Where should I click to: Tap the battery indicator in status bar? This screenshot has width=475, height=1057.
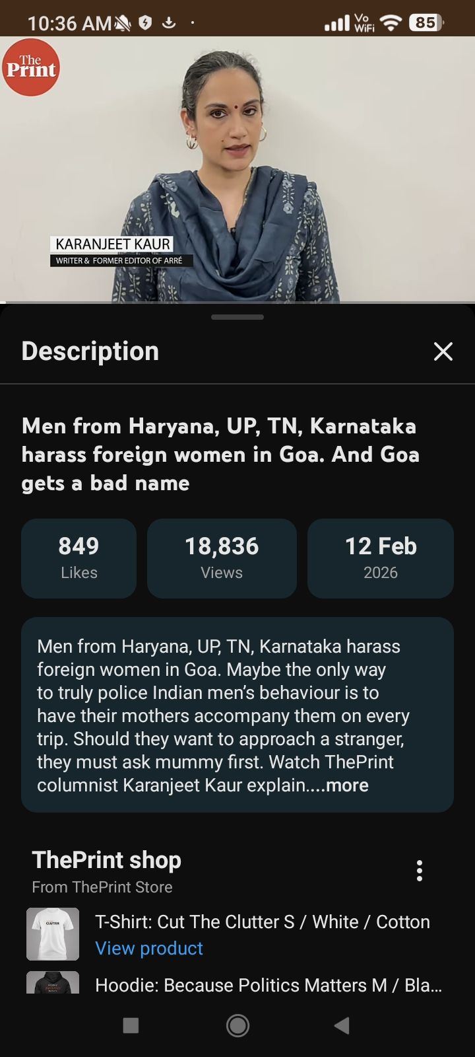426,23
